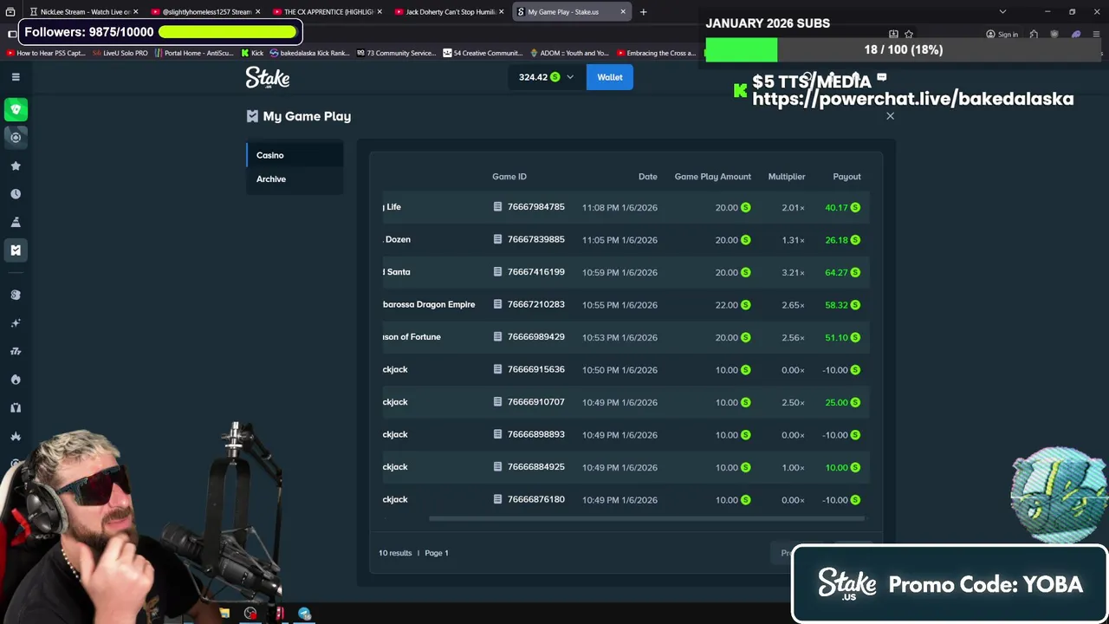This screenshot has width=1109, height=624.
Task: Click the Game ID column header
Action: [x=509, y=177]
